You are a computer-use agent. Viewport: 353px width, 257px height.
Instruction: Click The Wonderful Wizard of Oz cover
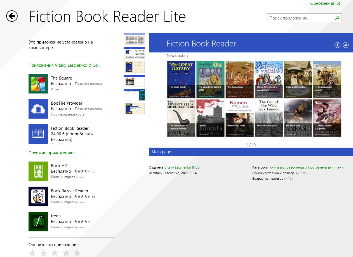210,80
